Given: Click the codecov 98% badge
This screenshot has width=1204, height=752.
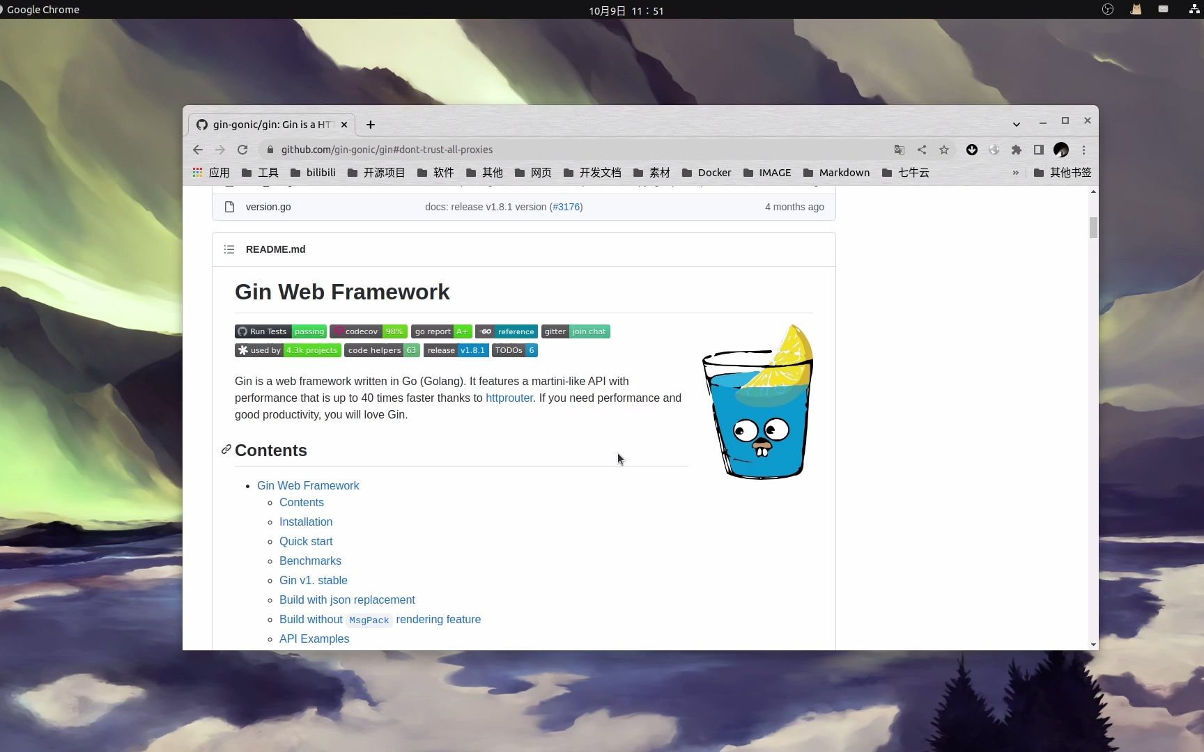Looking at the screenshot, I should tap(369, 331).
